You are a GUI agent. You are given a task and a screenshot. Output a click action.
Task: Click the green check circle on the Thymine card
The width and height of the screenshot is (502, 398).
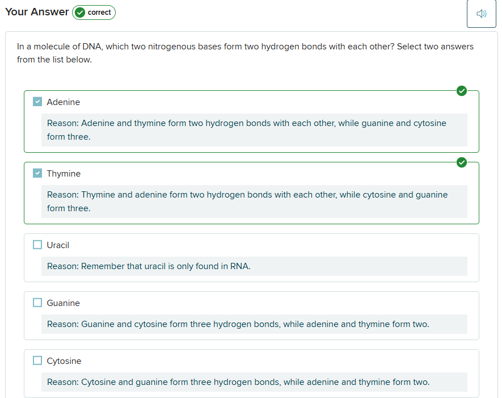(x=462, y=162)
